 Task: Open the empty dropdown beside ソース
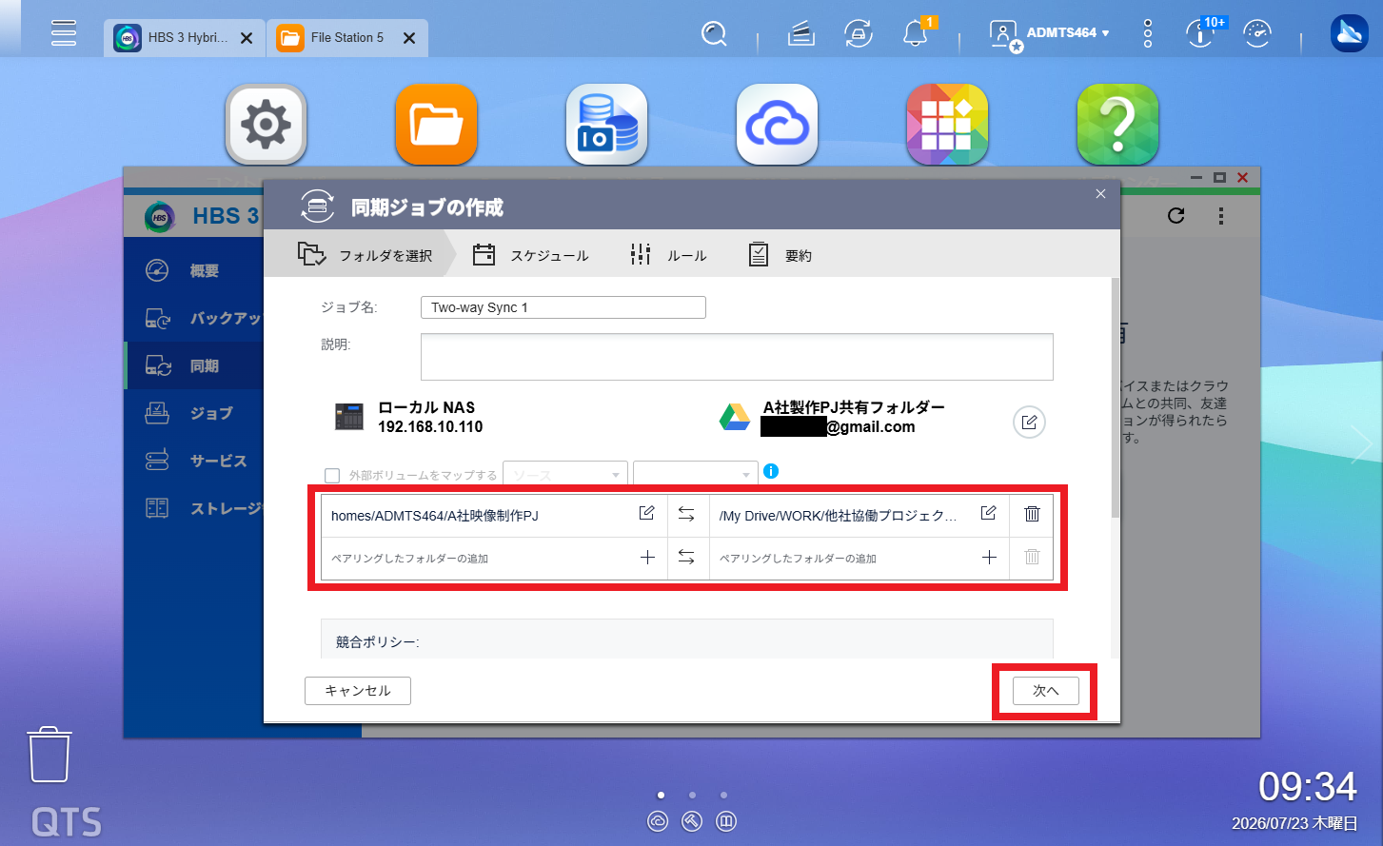coord(696,474)
